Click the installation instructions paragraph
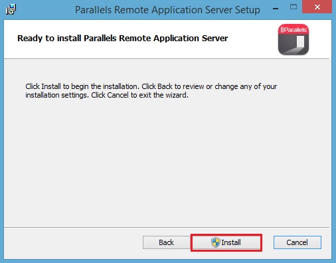Viewport: 336px width, 263px height. [x=151, y=91]
